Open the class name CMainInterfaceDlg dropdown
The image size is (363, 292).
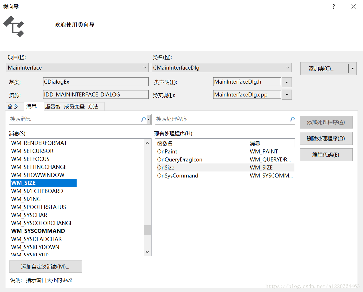click(x=222, y=68)
